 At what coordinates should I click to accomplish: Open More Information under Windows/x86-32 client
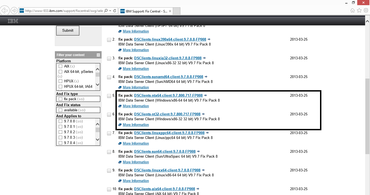pyautogui.click(x=136, y=125)
